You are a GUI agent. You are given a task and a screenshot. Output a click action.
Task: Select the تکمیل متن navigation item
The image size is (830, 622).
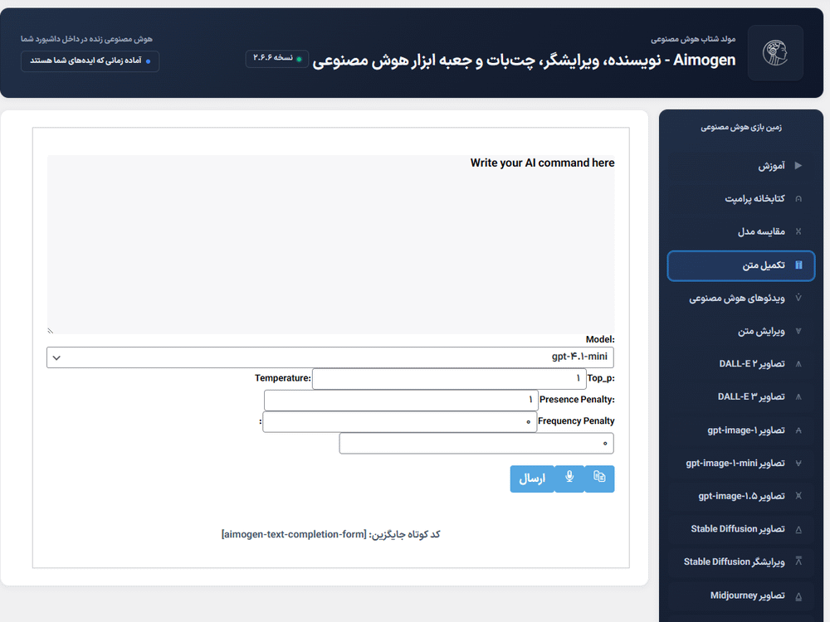pos(740,265)
